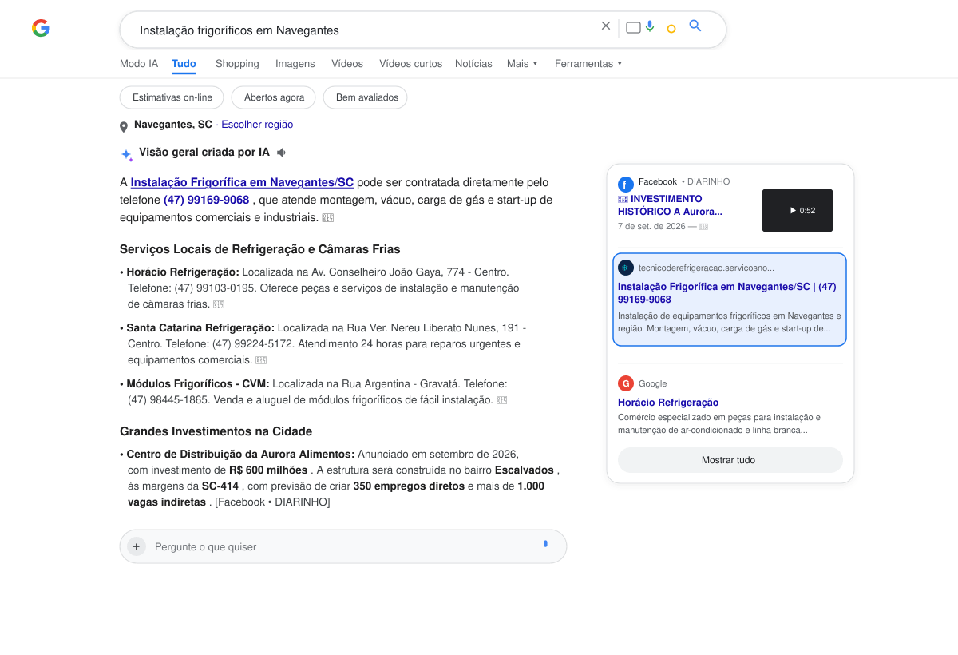Open the sidebar Instalação Frigorífica em Navegantes/SC result title
Screen dimensions: 958x655
pos(727,293)
